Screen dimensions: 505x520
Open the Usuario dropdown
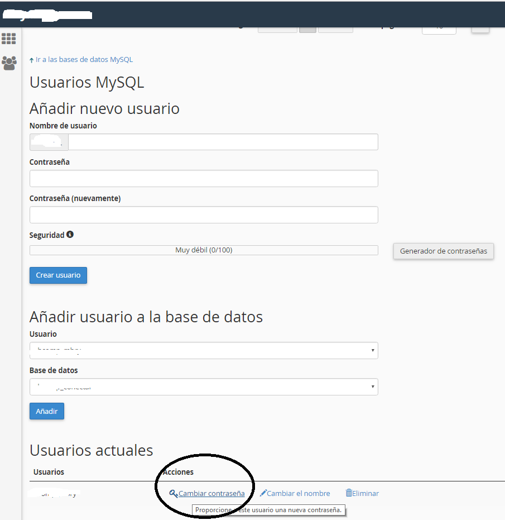[x=204, y=351]
